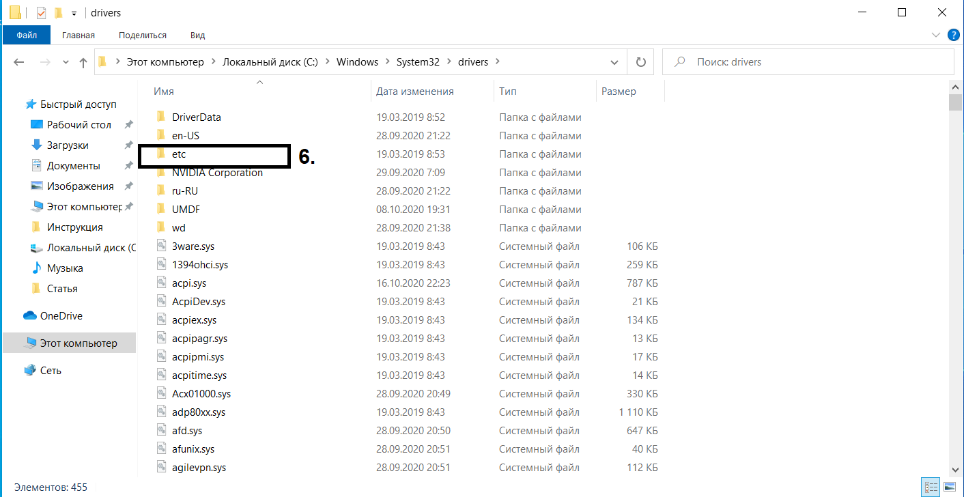Image resolution: width=964 pixels, height=497 pixels.
Task: Click the DriverData folder icon
Action: click(161, 117)
